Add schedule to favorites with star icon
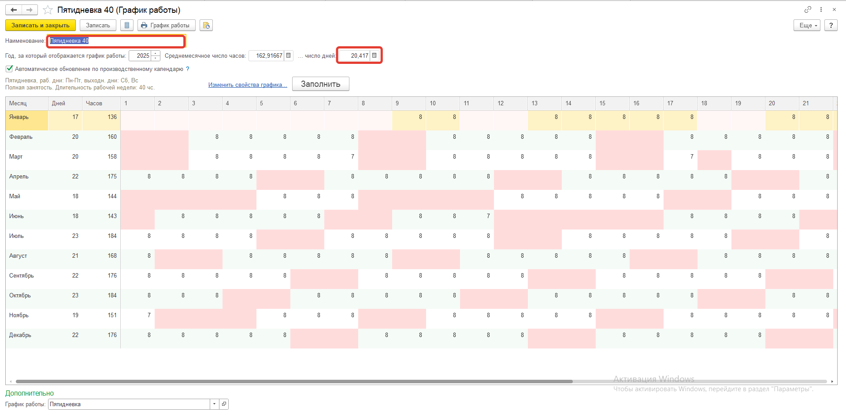Image resolution: width=846 pixels, height=415 pixels. (x=48, y=10)
